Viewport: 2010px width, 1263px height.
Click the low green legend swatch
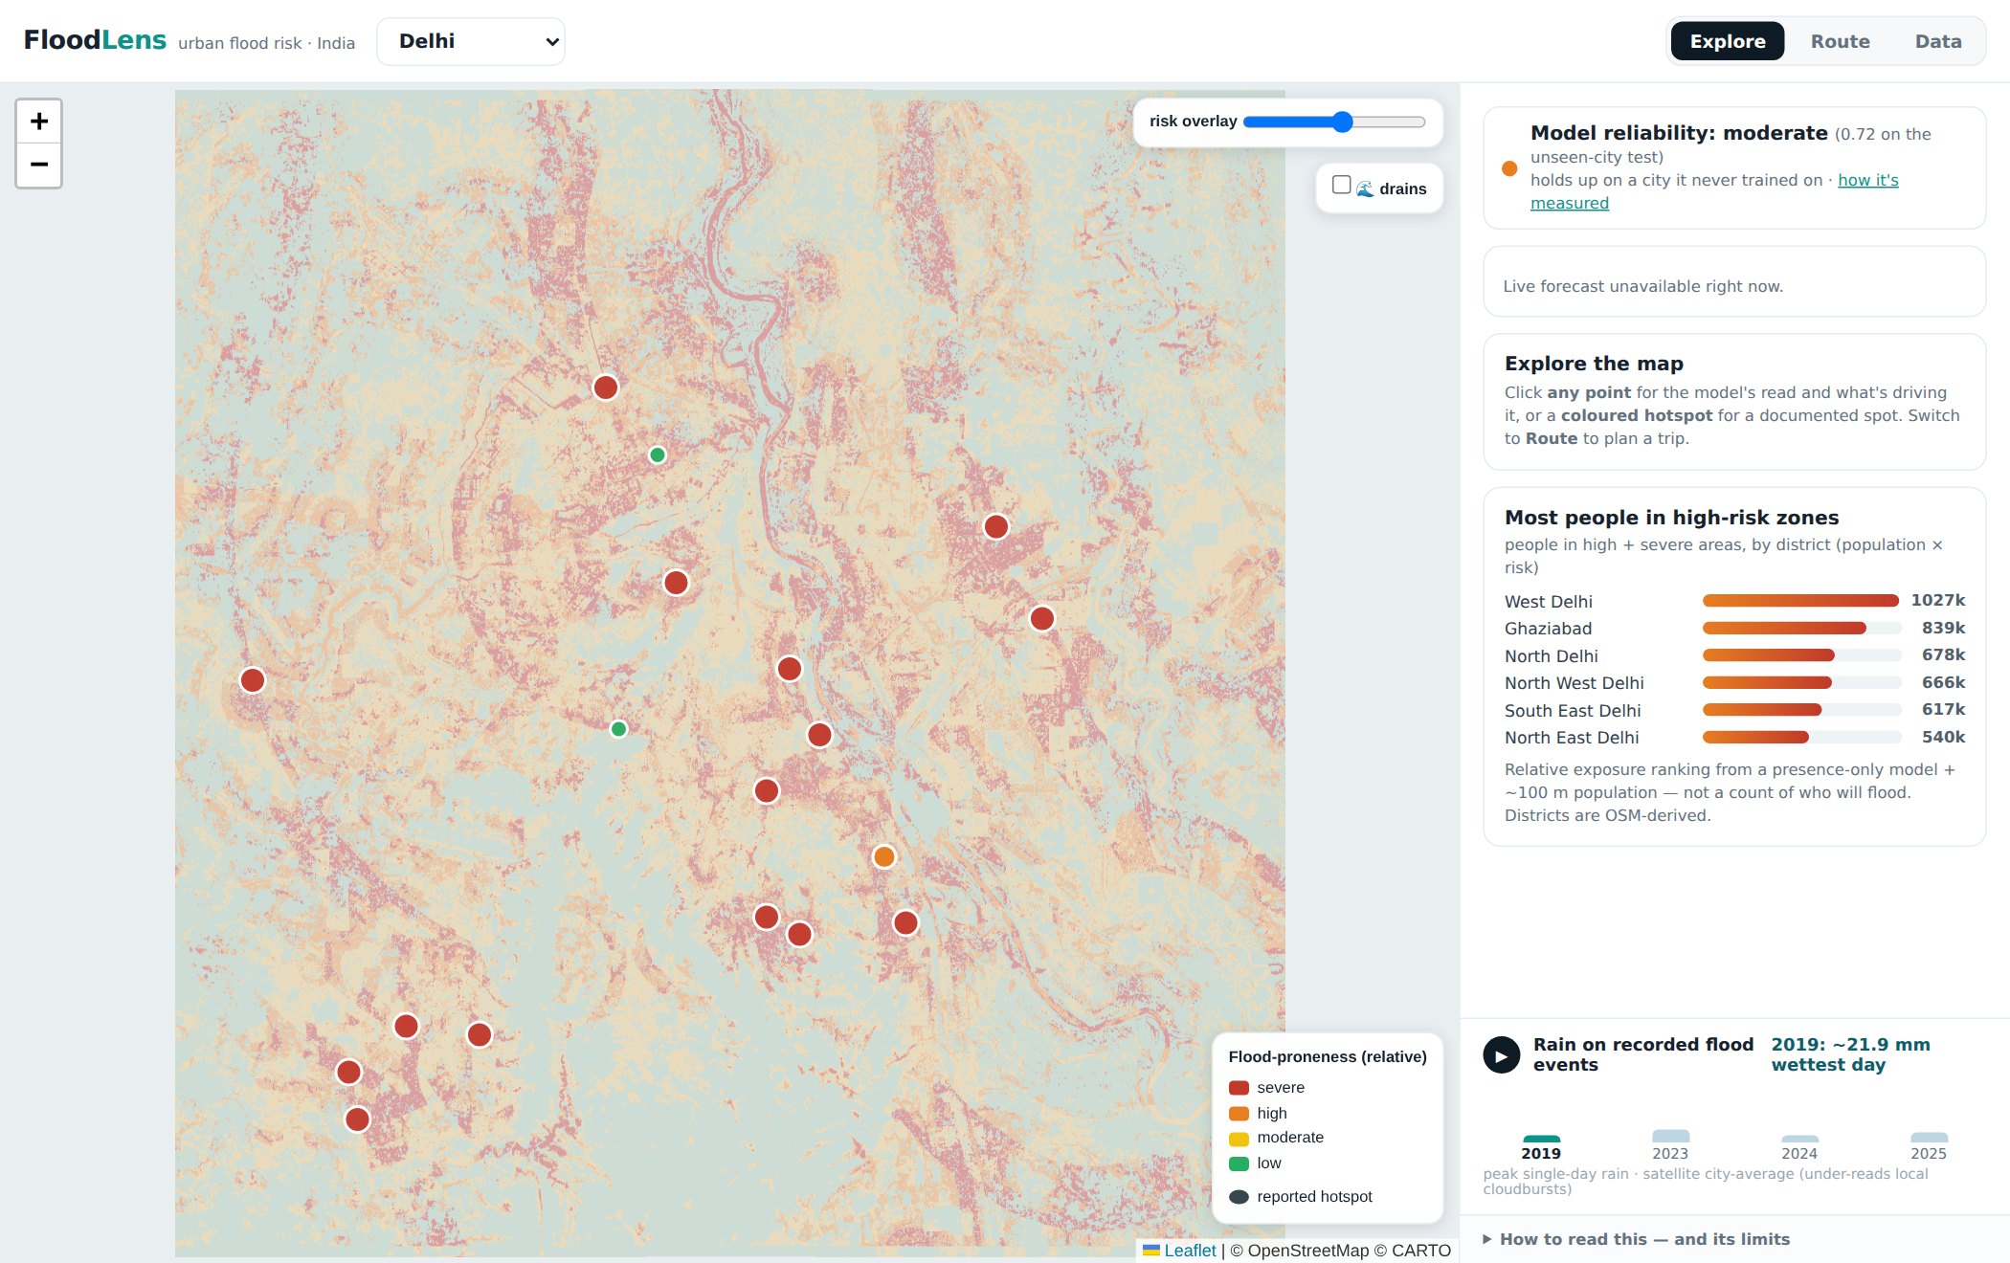click(x=1239, y=1163)
